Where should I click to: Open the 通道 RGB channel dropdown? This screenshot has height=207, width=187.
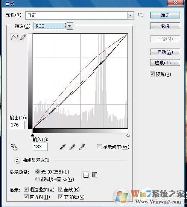click(70, 26)
